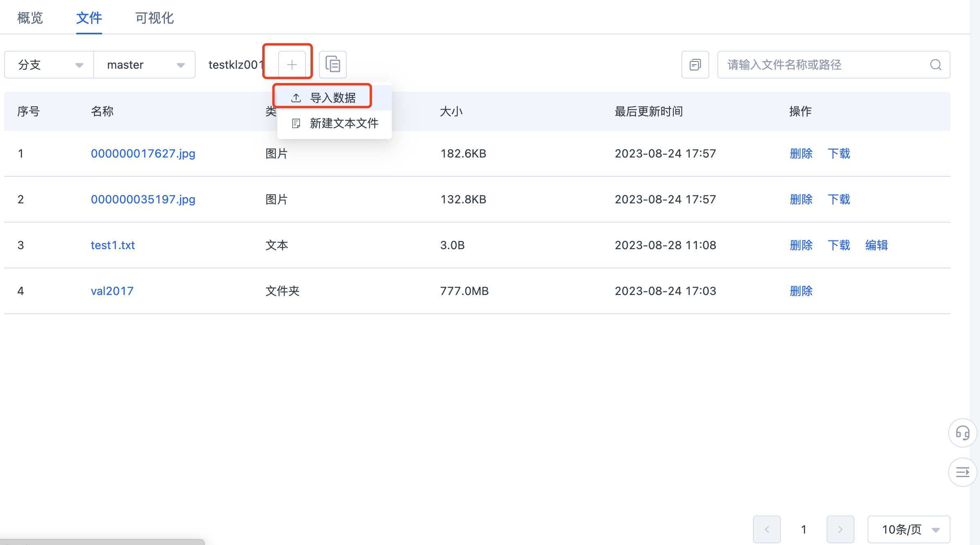
Task: Click the next page arrow in pagination
Action: coord(840,529)
